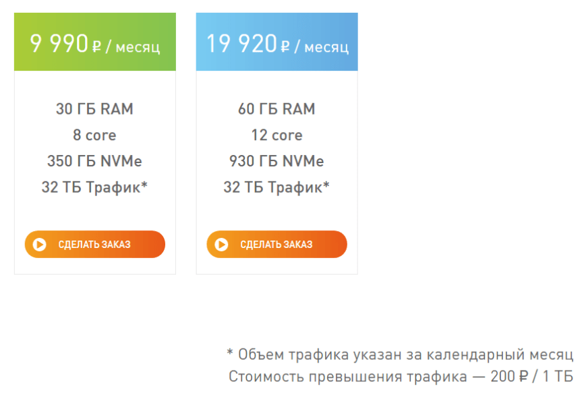Click the 8 core spec line
This screenshot has width=580, height=407.
pos(94,135)
